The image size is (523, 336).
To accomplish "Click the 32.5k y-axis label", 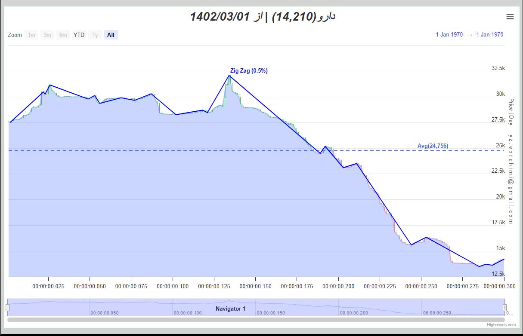I will [498, 68].
